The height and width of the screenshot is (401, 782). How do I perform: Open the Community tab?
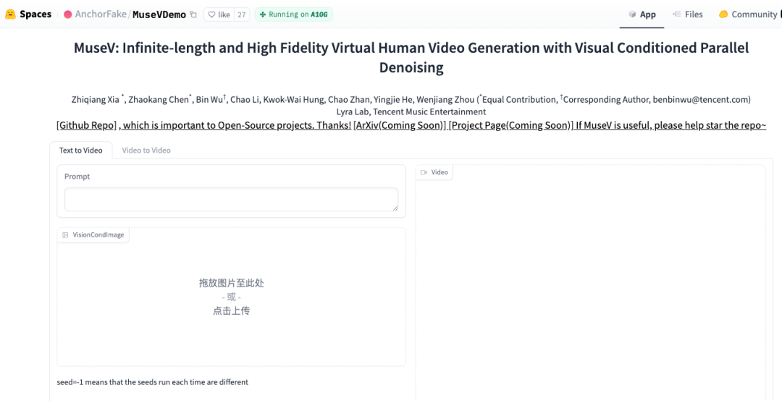pos(748,14)
